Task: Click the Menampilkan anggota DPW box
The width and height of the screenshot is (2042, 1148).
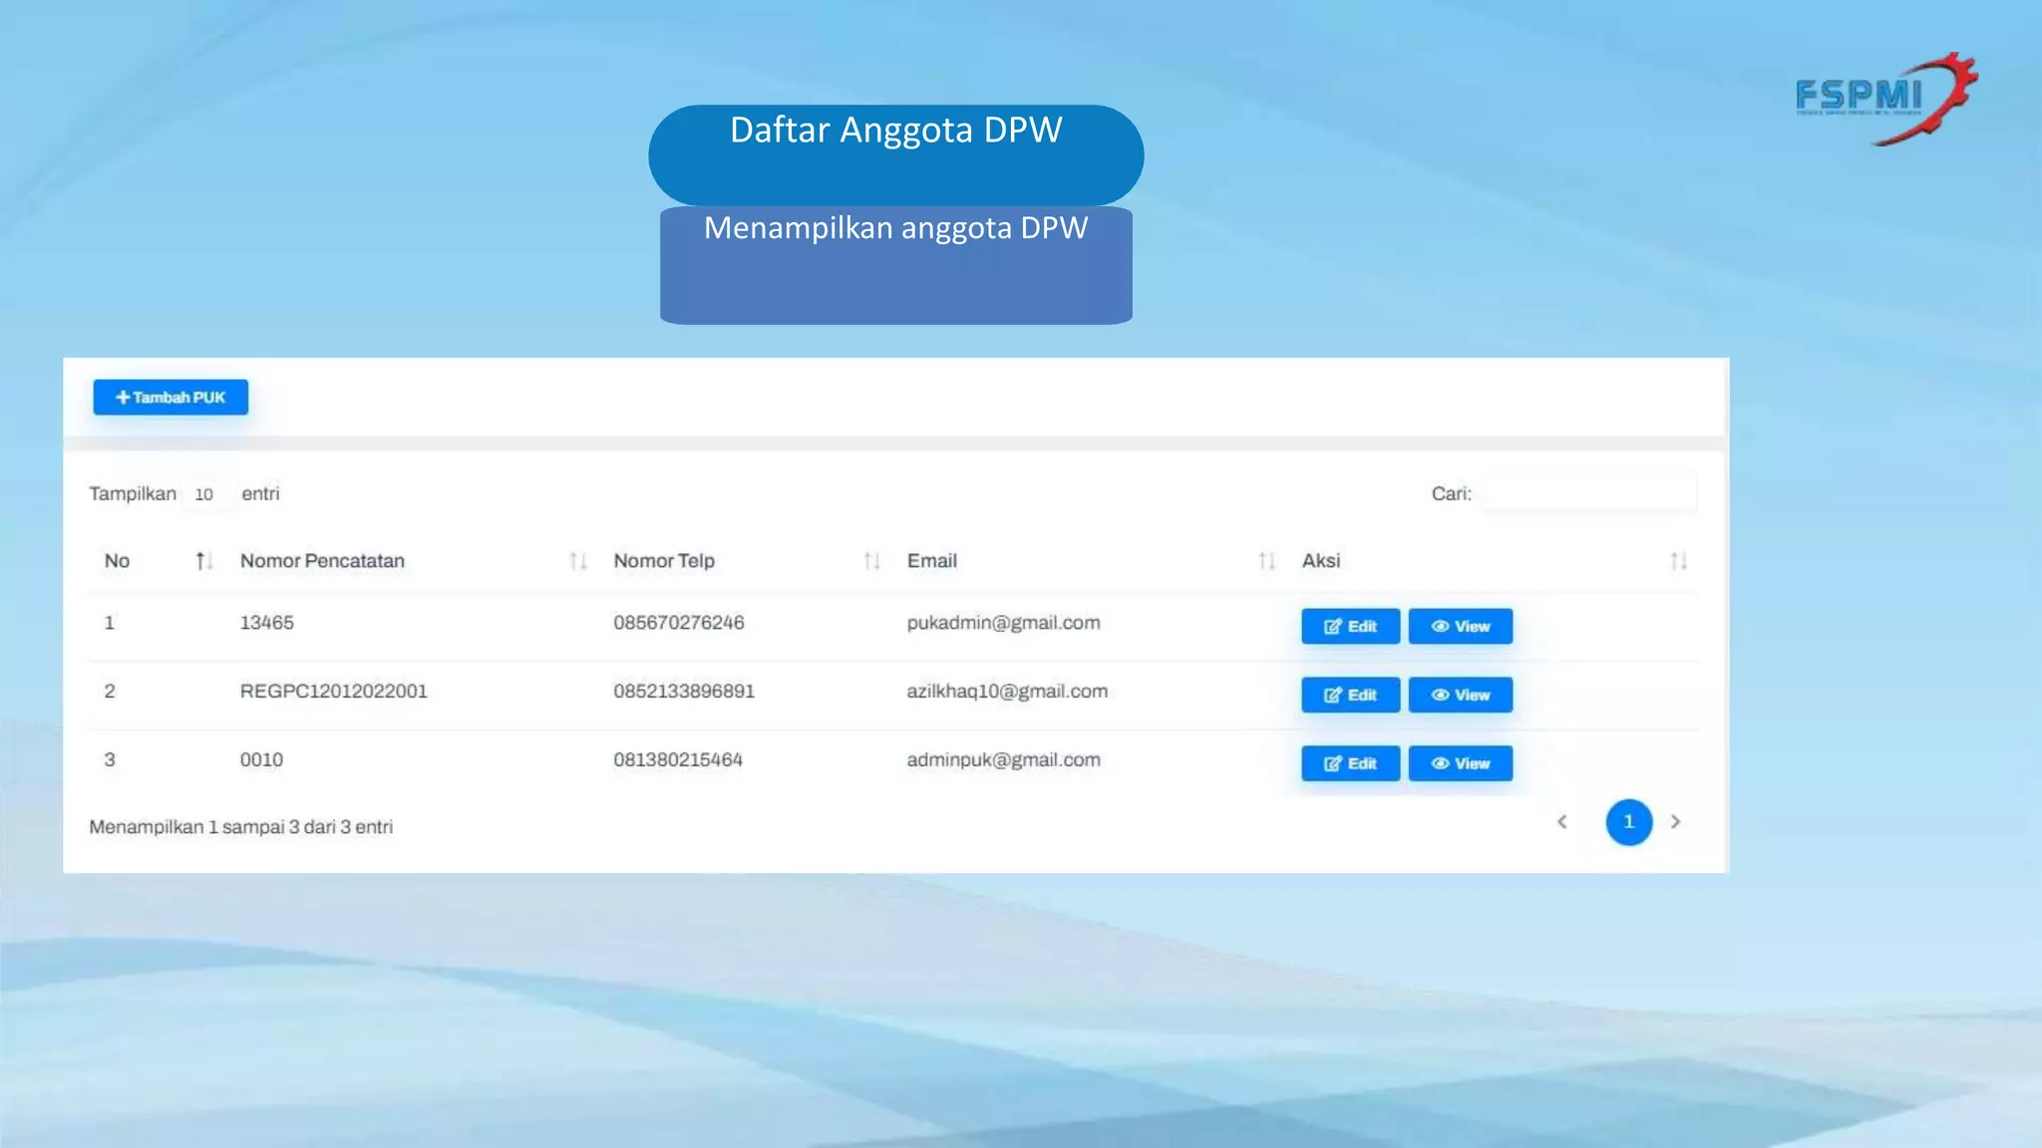Action: (895, 265)
